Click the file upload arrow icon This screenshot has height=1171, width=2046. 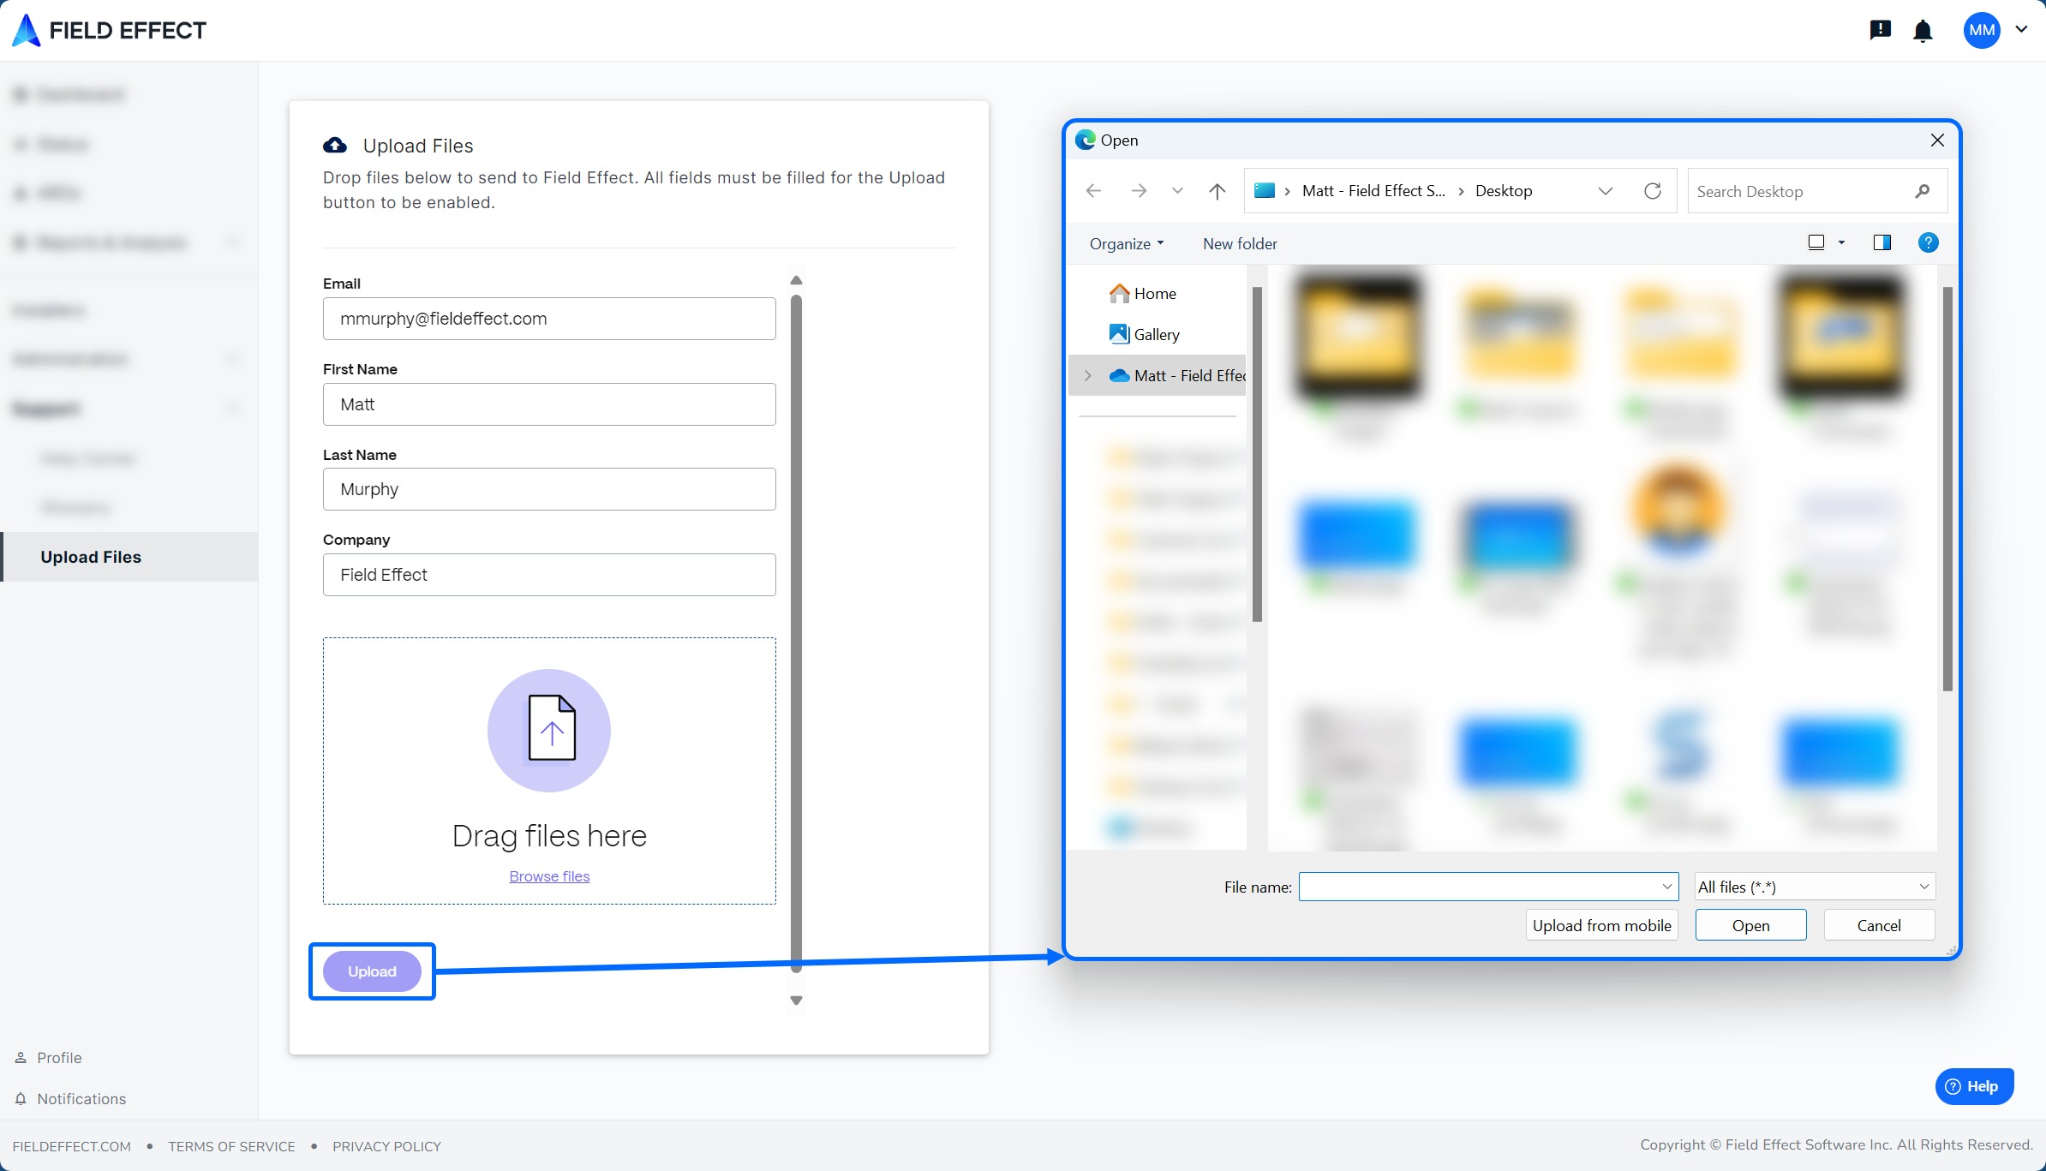pyautogui.click(x=549, y=730)
